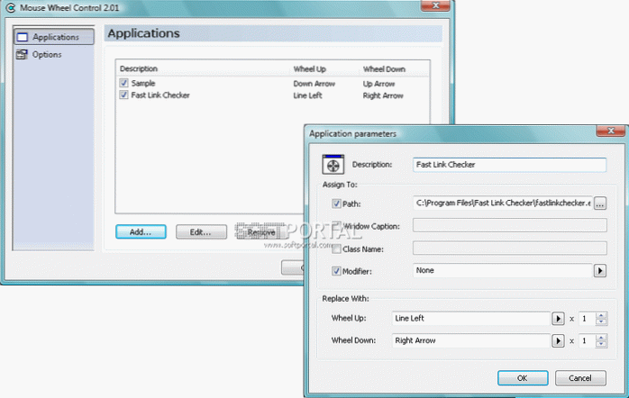Click the application icon beside Description
Viewport: 629px width, 398px height.
click(333, 166)
